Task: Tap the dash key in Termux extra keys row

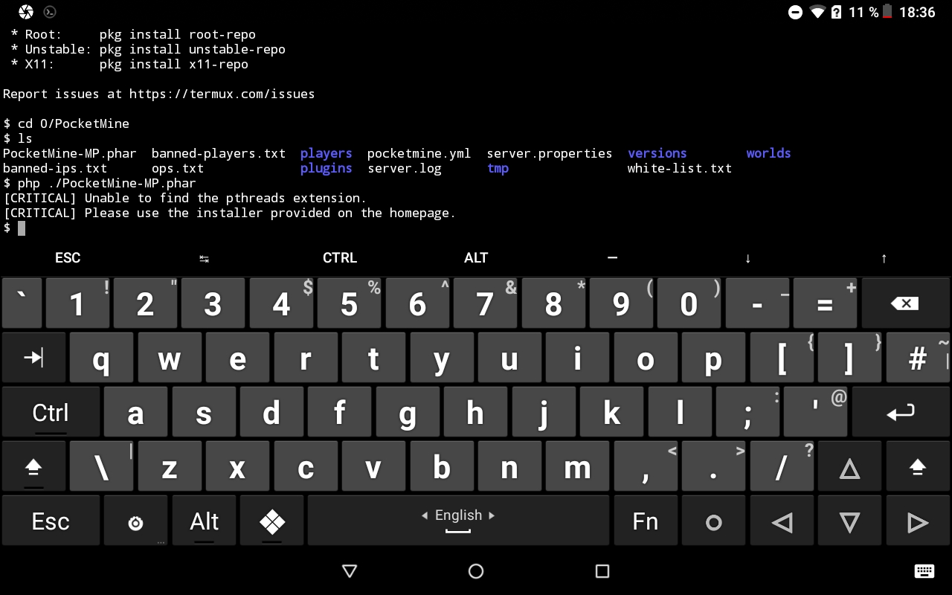Action: pyautogui.click(x=612, y=258)
